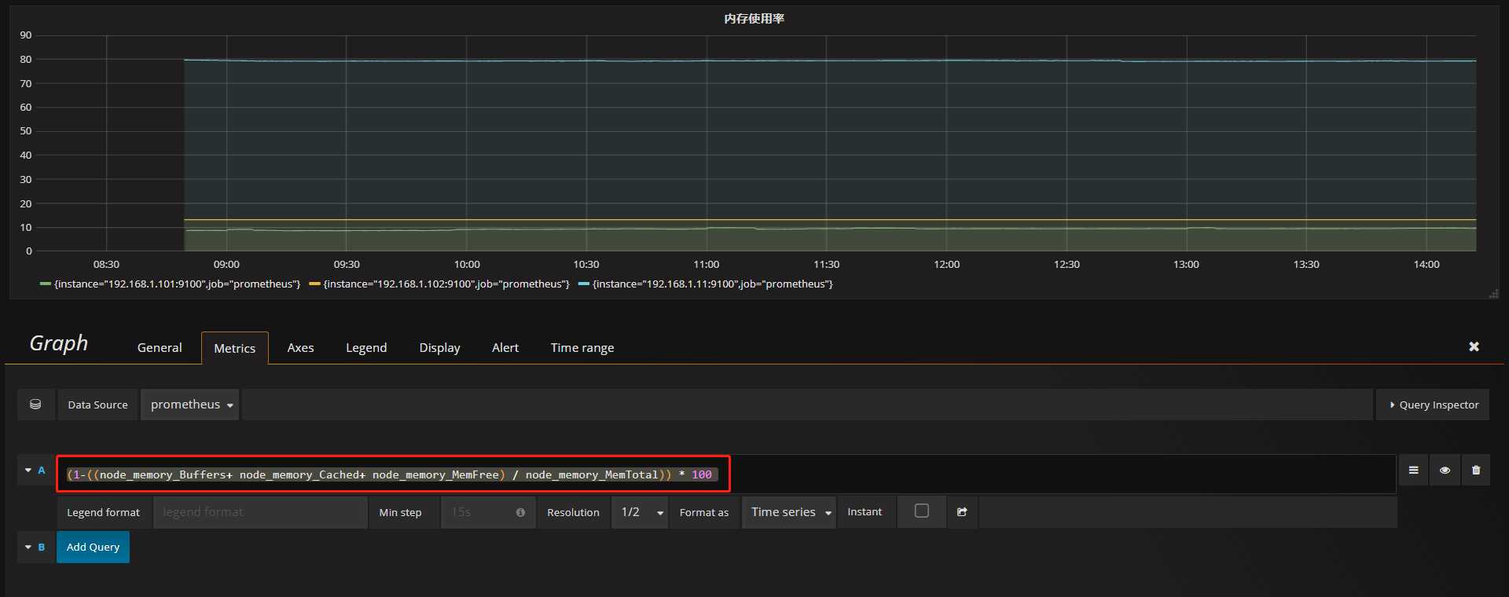The height and width of the screenshot is (597, 1509).
Task: Click the 内存使用率 panel title
Action: 754,19
